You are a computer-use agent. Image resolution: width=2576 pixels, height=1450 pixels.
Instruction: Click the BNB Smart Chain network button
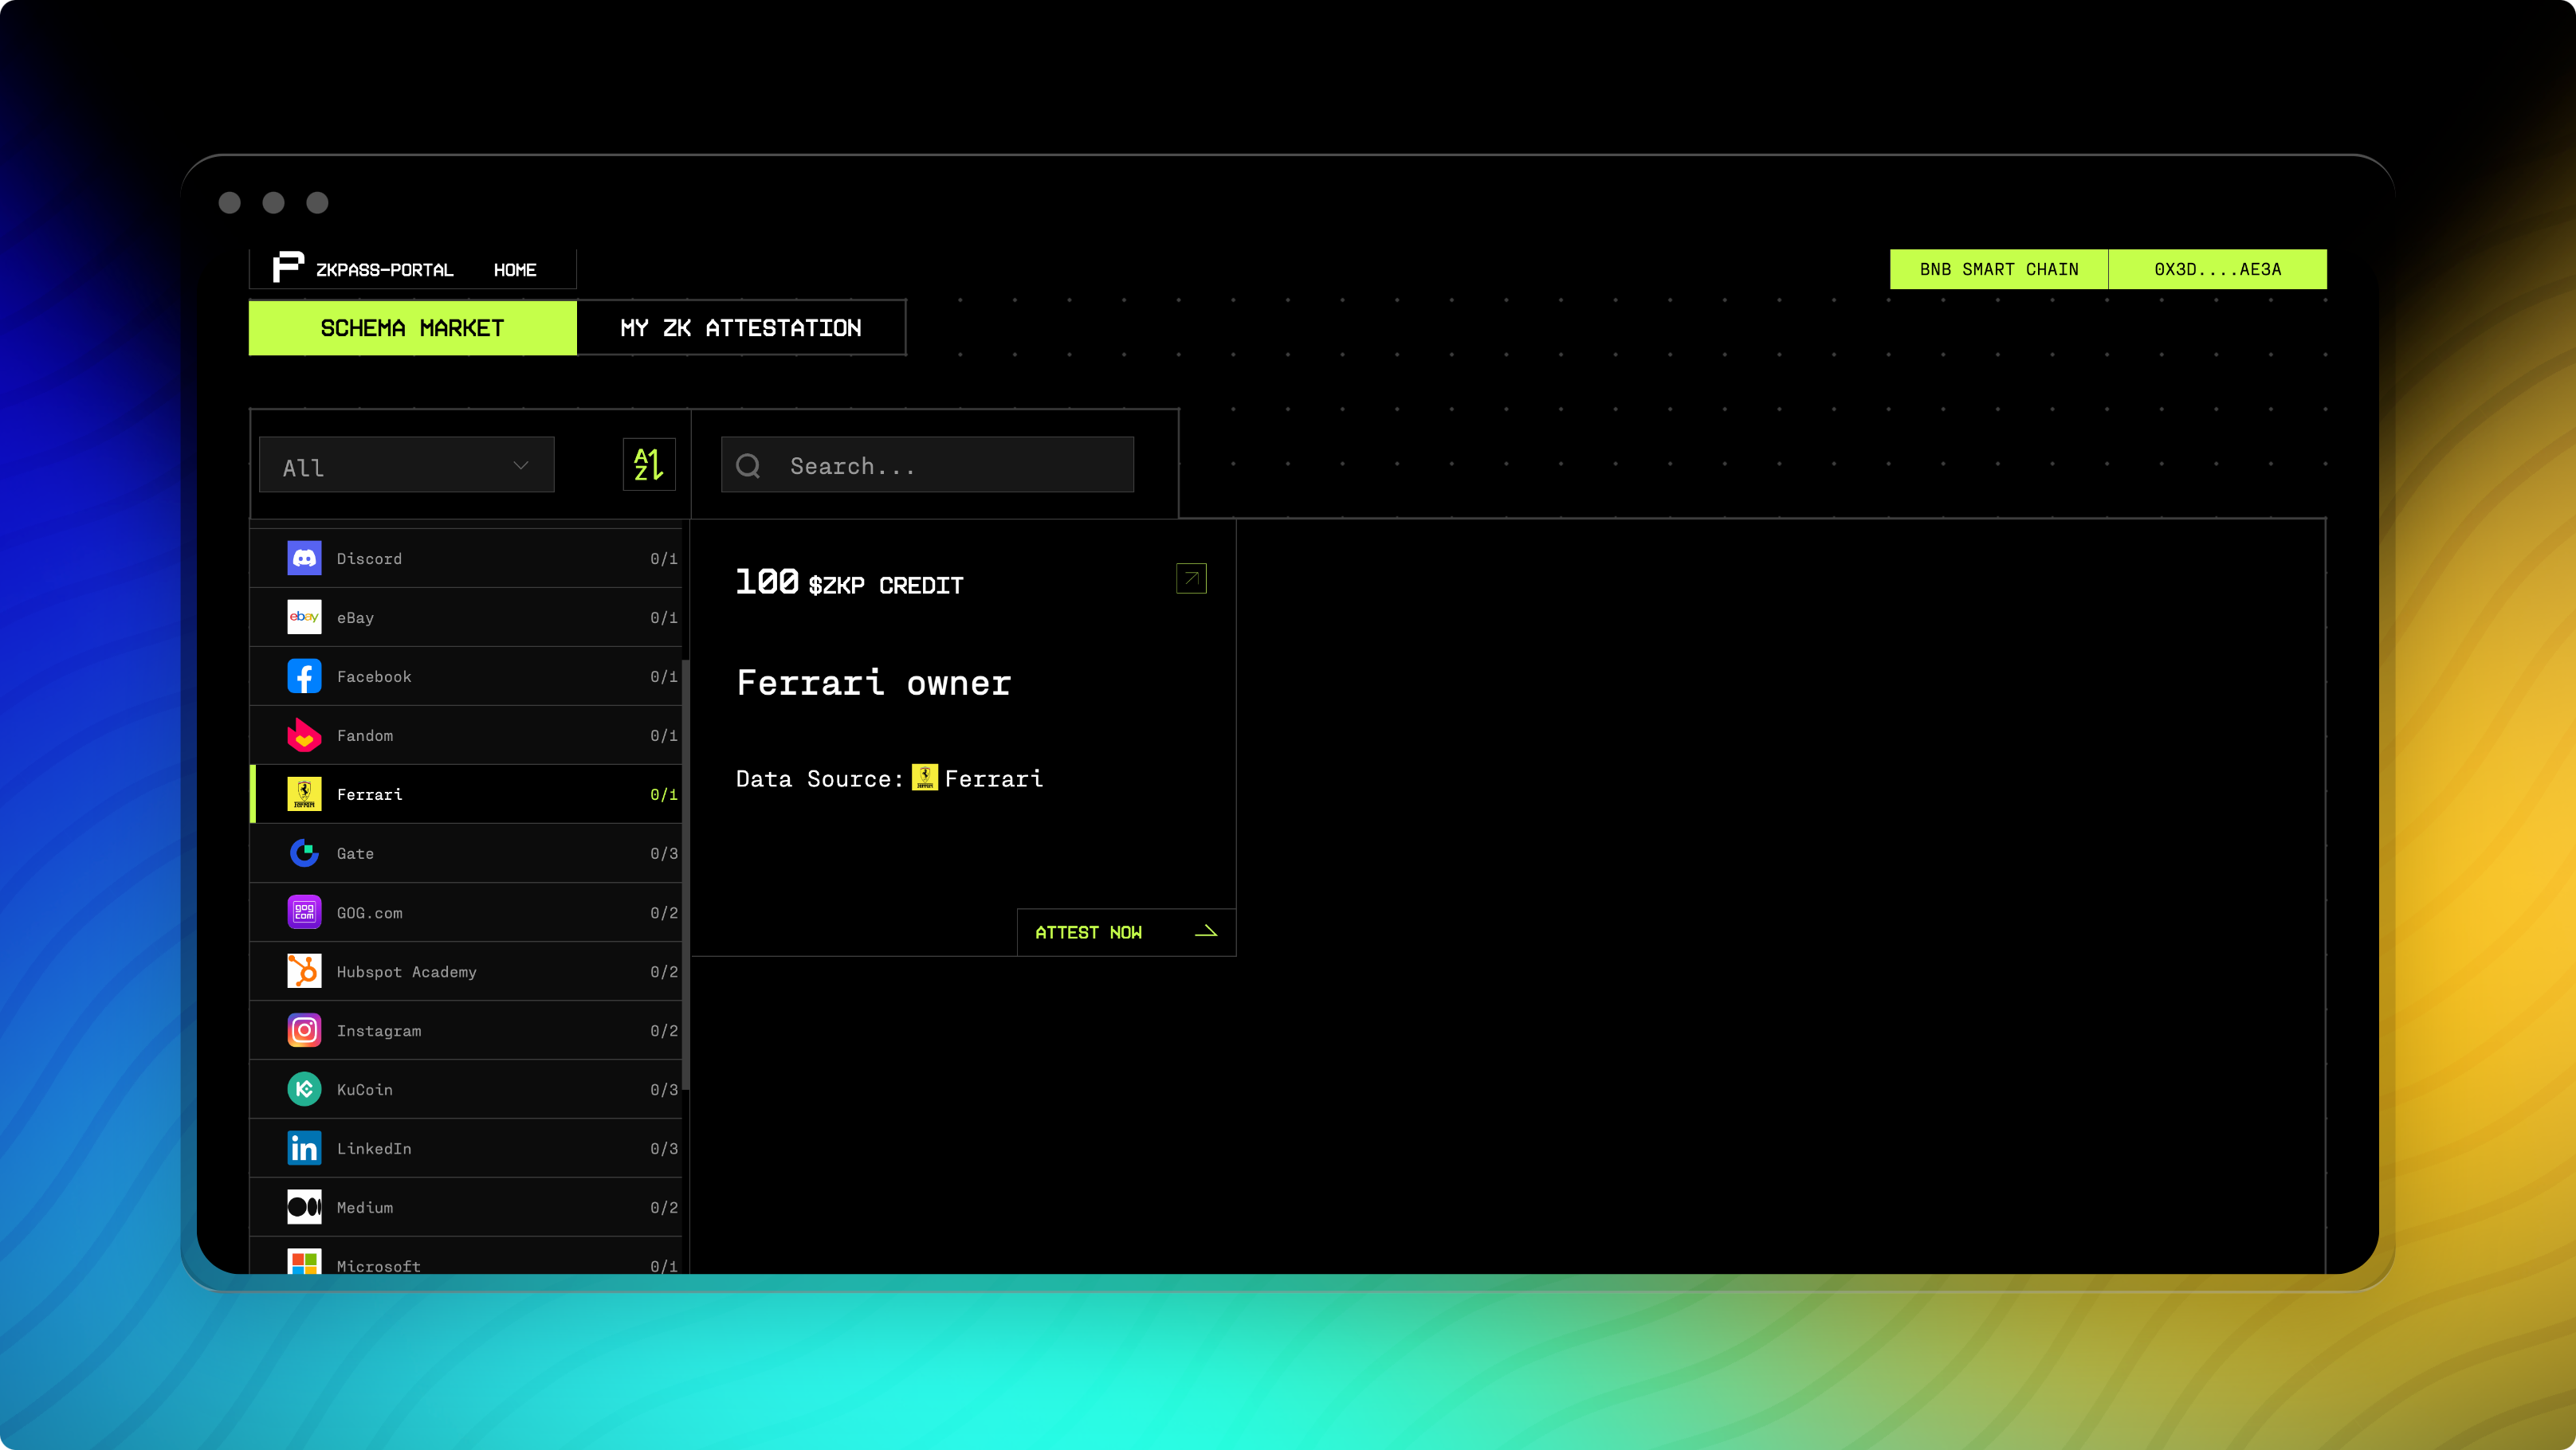tap(1999, 268)
